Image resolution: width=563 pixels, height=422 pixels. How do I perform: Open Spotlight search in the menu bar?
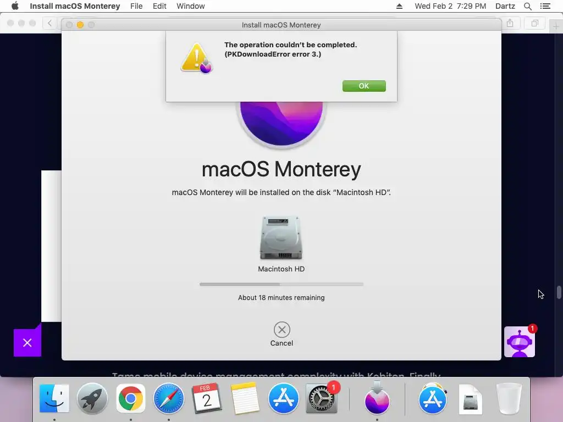[x=527, y=6]
